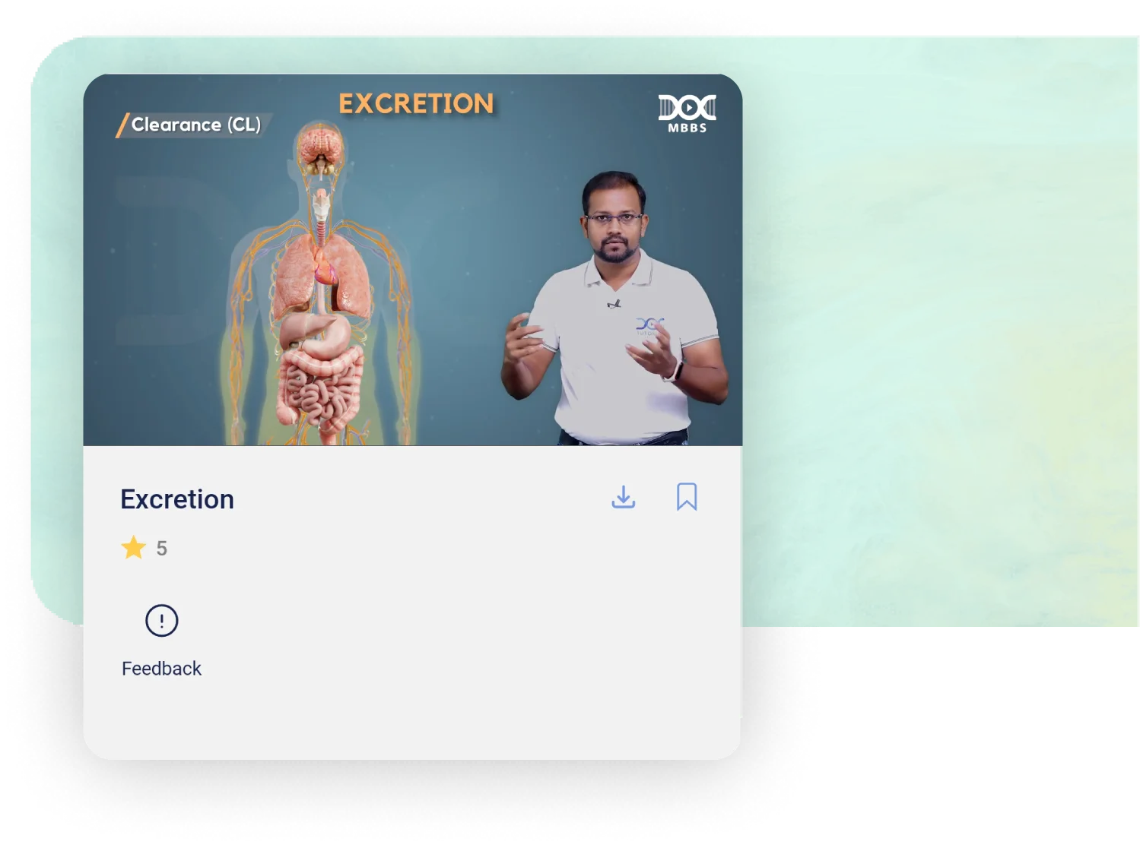Click the DOC MBBS logo on the video
Screen dimensions: 1140x848
pos(684,112)
